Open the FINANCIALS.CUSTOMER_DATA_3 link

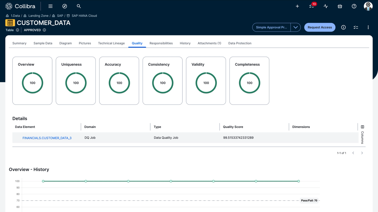point(47,138)
